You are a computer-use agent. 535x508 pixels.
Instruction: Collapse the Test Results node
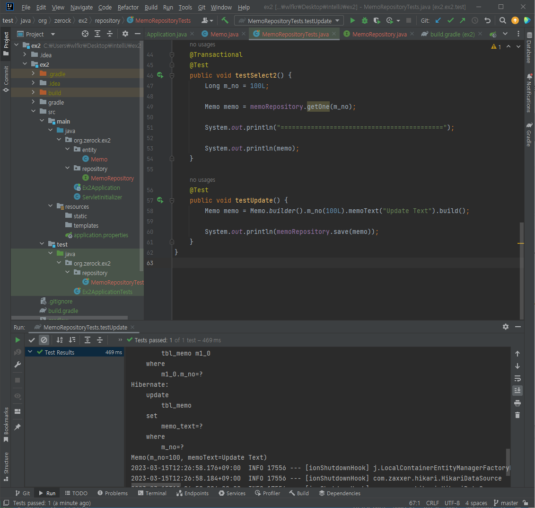tap(30, 352)
